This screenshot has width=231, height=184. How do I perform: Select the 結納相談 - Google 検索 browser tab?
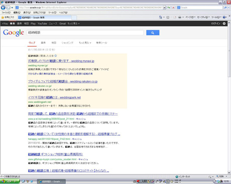point(44,17)
